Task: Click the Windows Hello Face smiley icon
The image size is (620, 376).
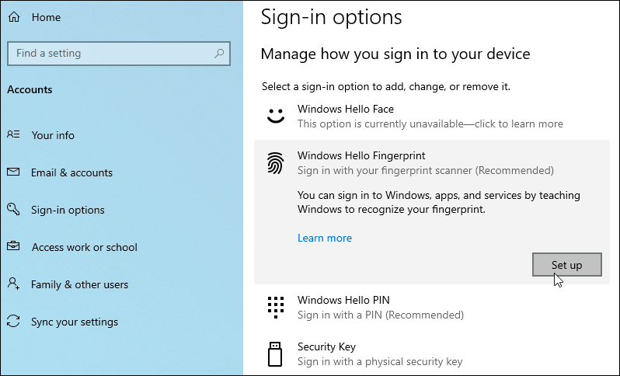Action: click(x=276, y=116)
